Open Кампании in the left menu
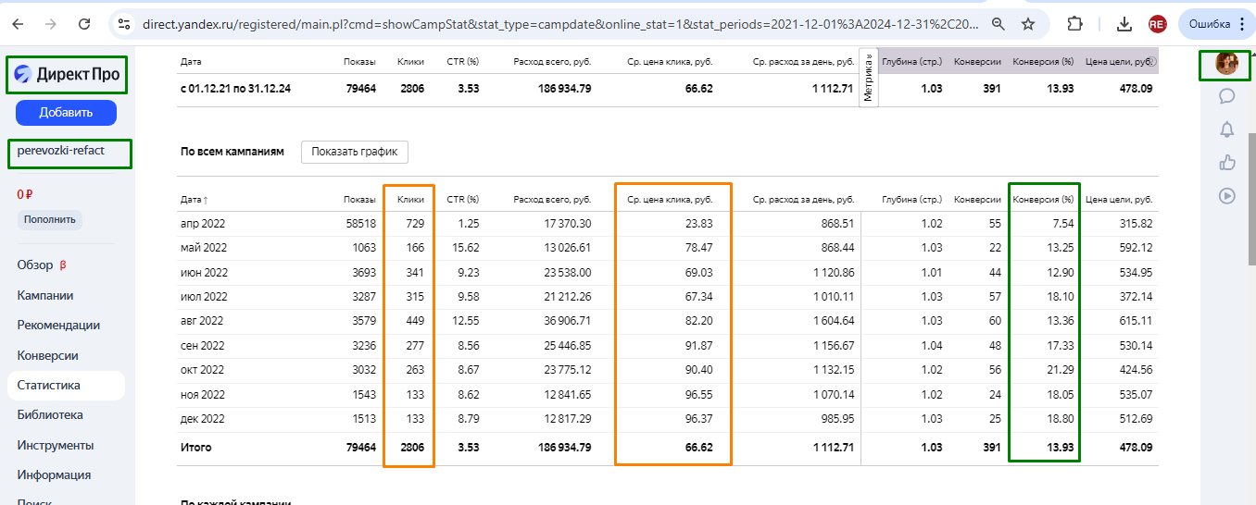 tap(45, 295)
